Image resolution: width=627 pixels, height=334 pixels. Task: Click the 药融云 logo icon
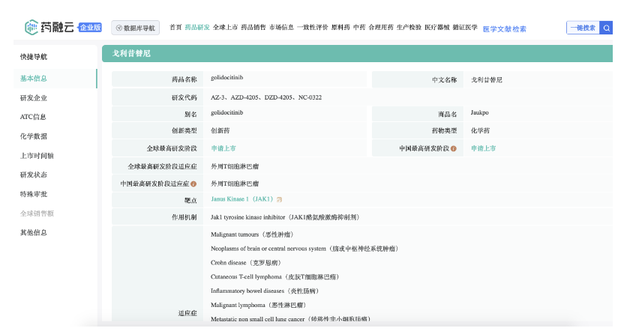point(31,28)
